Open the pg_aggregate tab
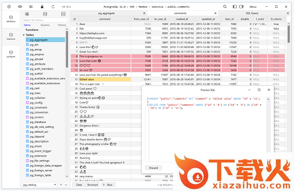Screen dimensions: 294x191 pos(106,13)
